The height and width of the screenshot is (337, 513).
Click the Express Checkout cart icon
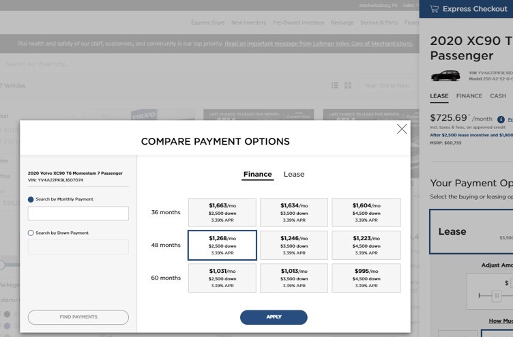[434, 9]
